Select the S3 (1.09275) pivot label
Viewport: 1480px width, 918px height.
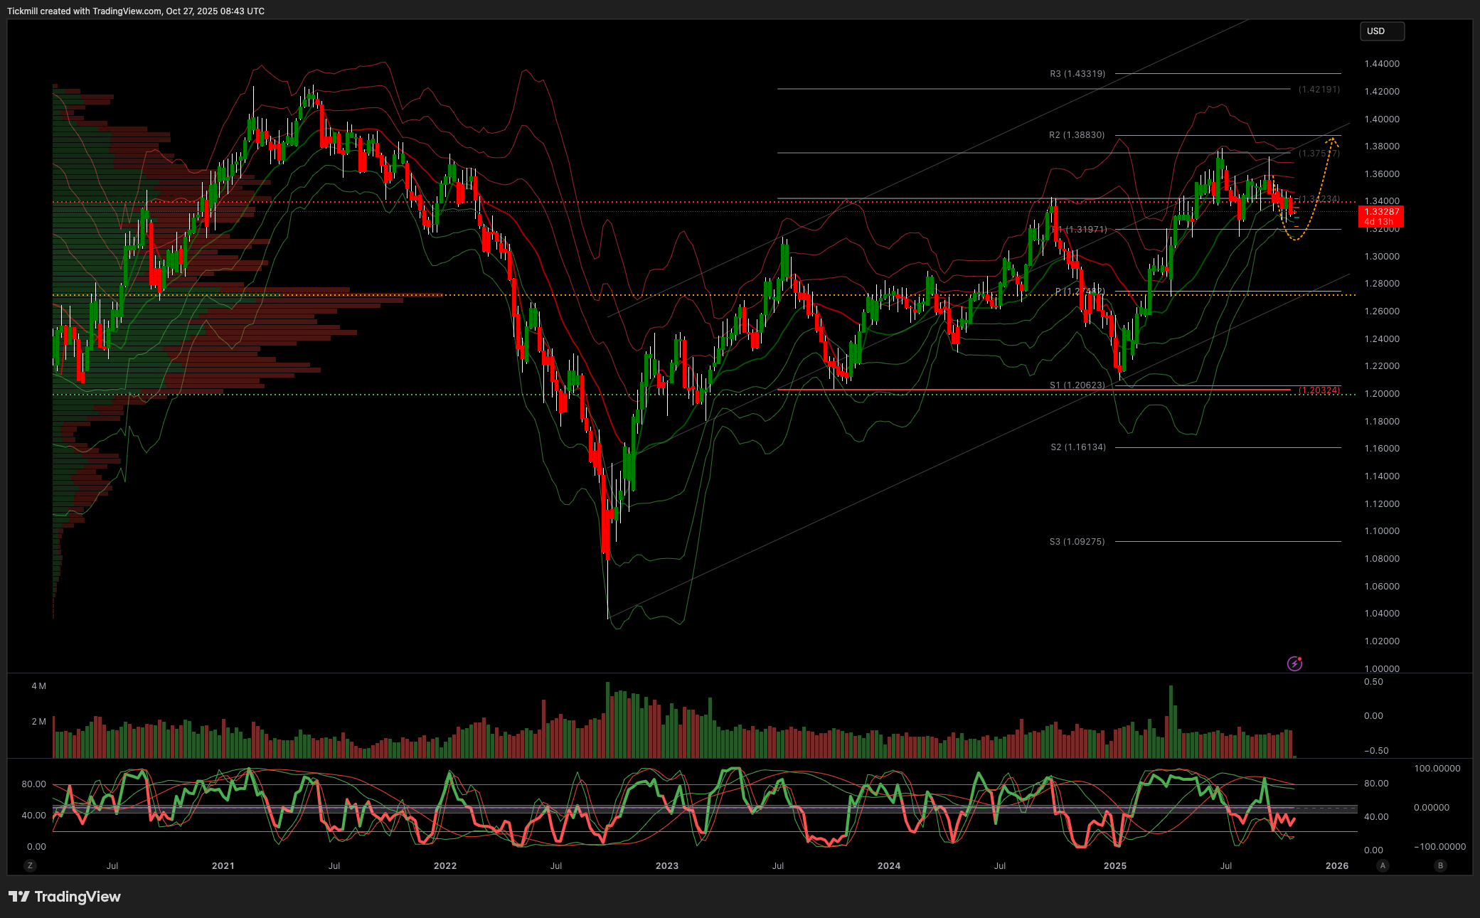point(1077,542)
